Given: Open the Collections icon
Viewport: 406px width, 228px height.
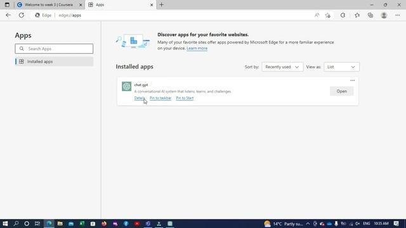Looking at the screenshot, I should [x=370, y=15].
